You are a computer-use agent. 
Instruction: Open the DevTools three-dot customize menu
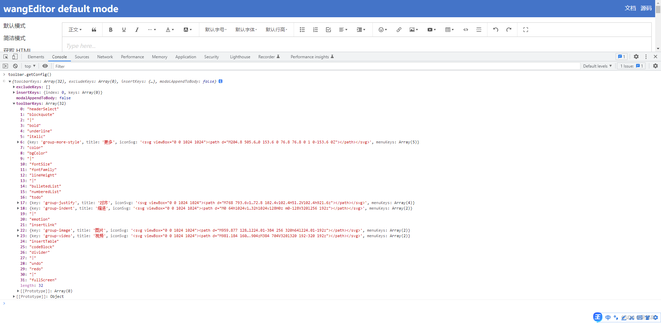tap(646, 57)
